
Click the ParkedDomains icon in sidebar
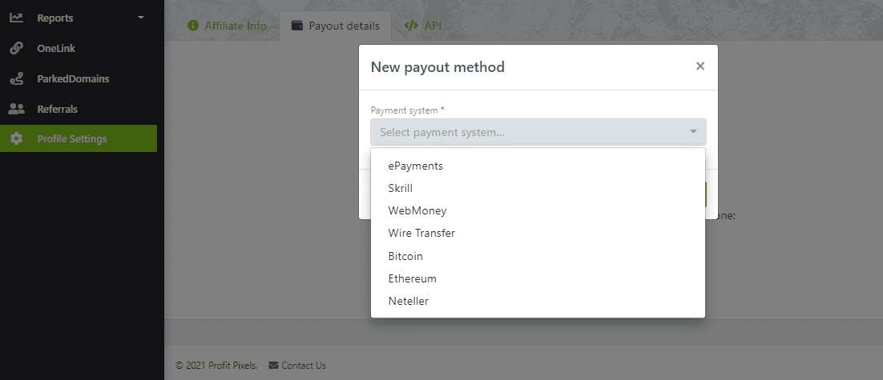click(16, 78)
